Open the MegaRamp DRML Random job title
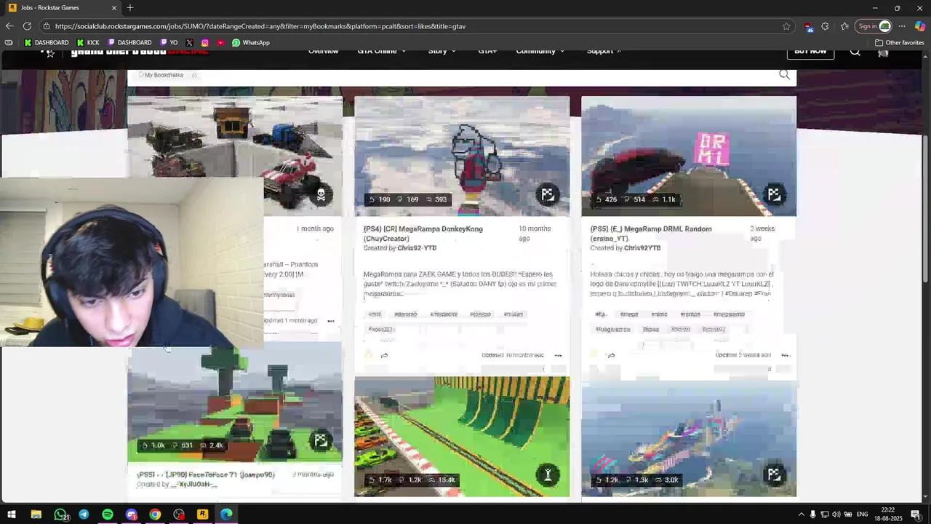The image size is (931, 524). tap(651, 234)
